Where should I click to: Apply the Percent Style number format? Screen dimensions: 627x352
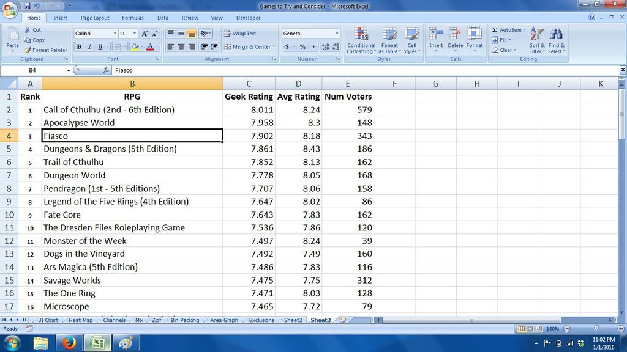(302, 46)
